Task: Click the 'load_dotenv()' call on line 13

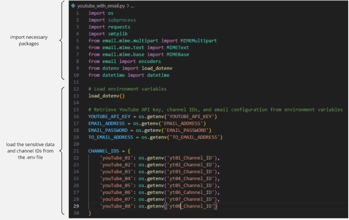Action: 106,96
